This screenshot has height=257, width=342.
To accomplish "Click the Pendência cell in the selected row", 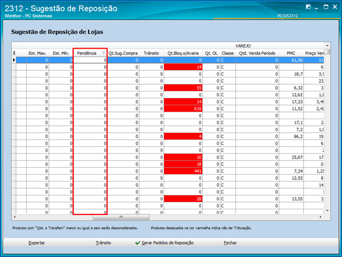I will click(x=90, y=60).
